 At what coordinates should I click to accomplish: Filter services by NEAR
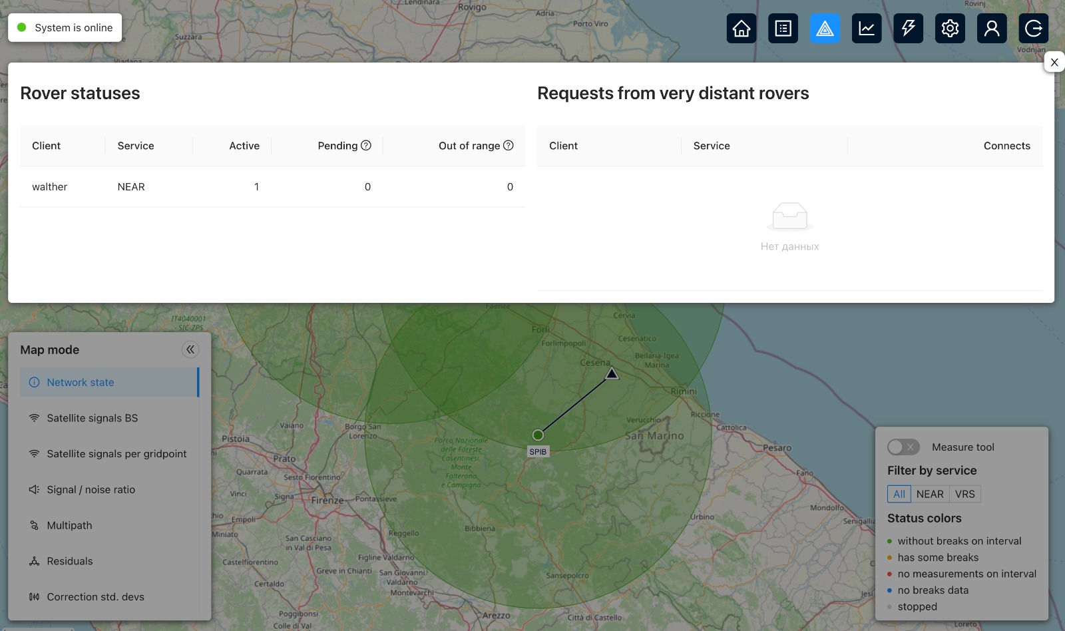pos(929,494)
